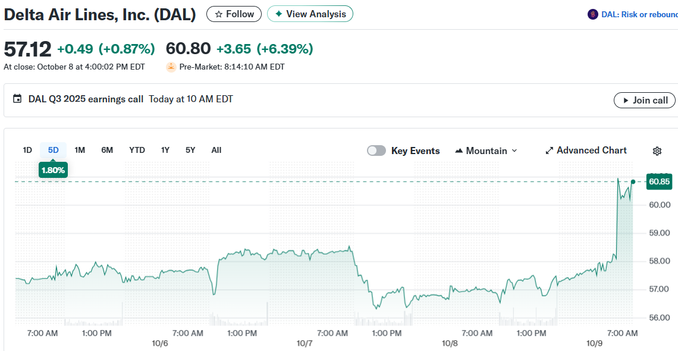The image size is (678, 351).
Task: Choose the 5Y range tab
Action: 190,150
